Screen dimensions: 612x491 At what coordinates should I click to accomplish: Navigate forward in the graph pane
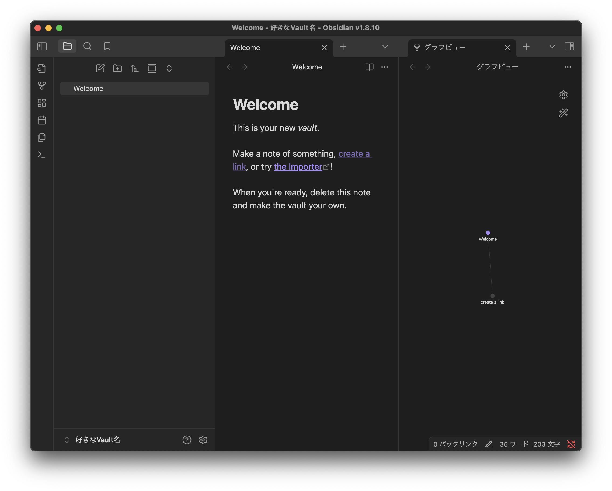(427, 67)
